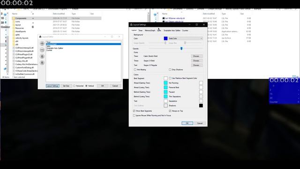Screen dimensions: 300x169
Task: Click the Not Running color swatch
Action: click(201, 83)
